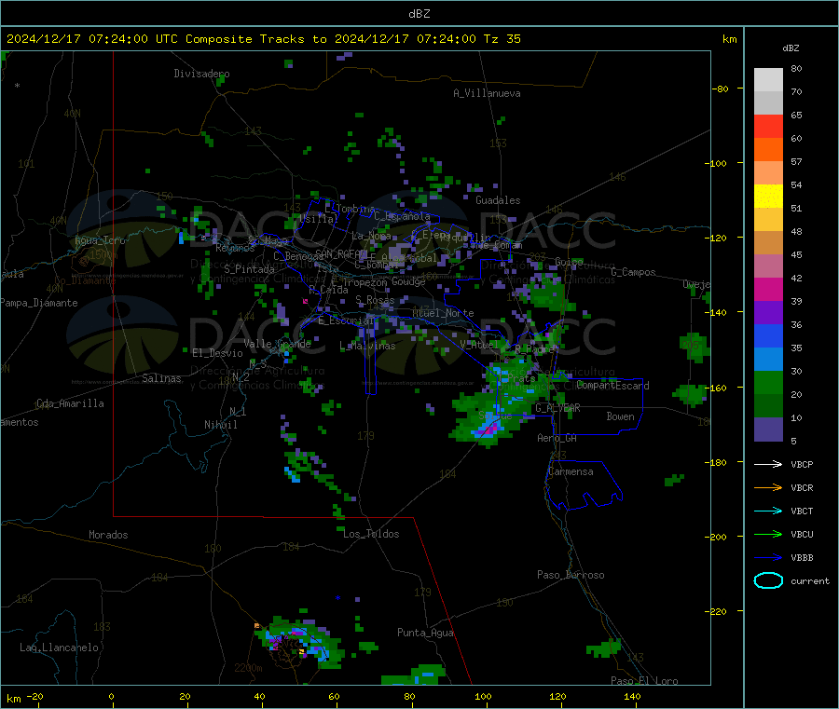Click the 'Punta_Agua' map label

(x=425, y=633)
